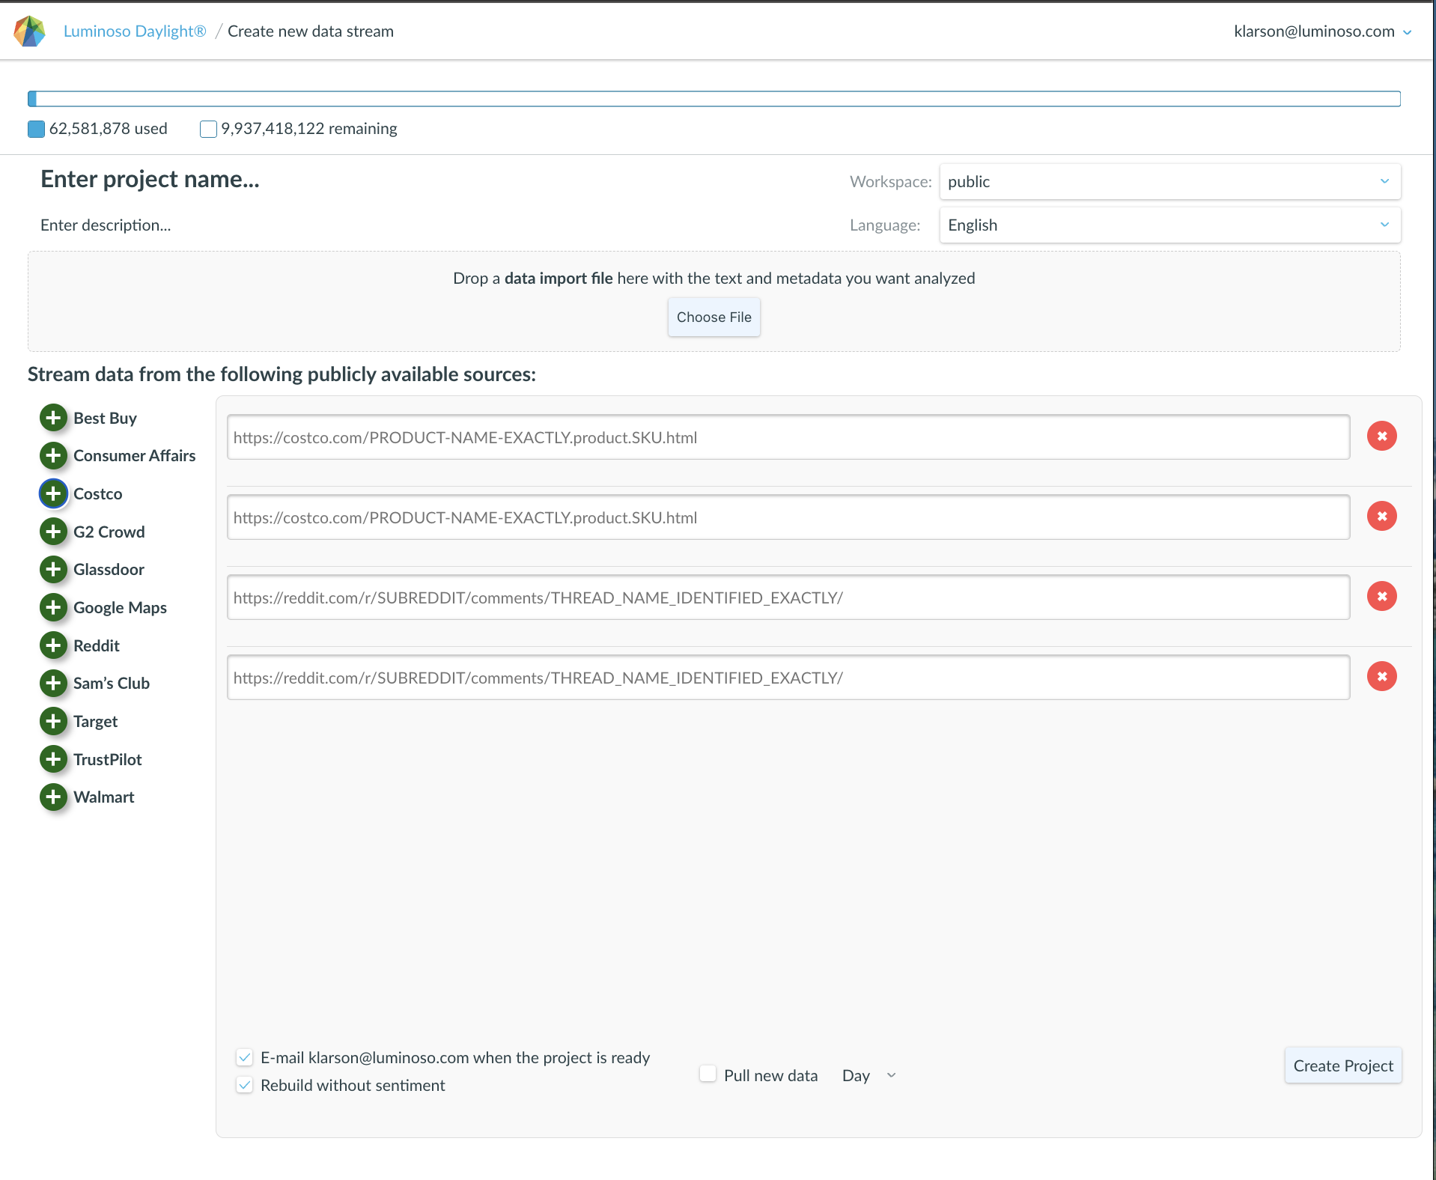Open the Day frequency dropdown

pos(868,1076)
